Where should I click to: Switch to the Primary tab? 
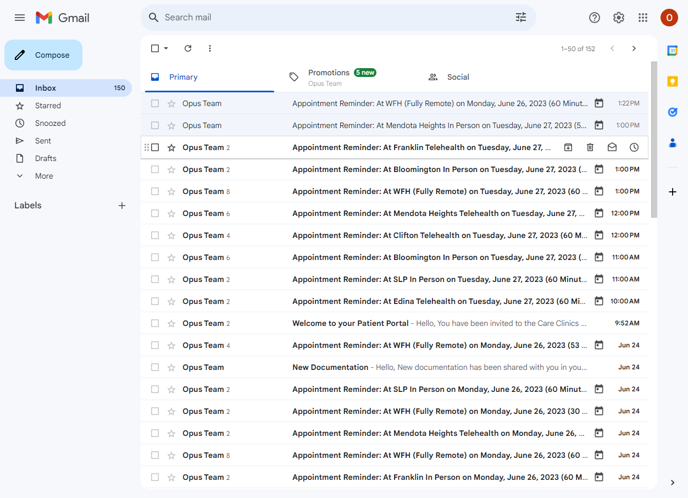click(209, 77)
